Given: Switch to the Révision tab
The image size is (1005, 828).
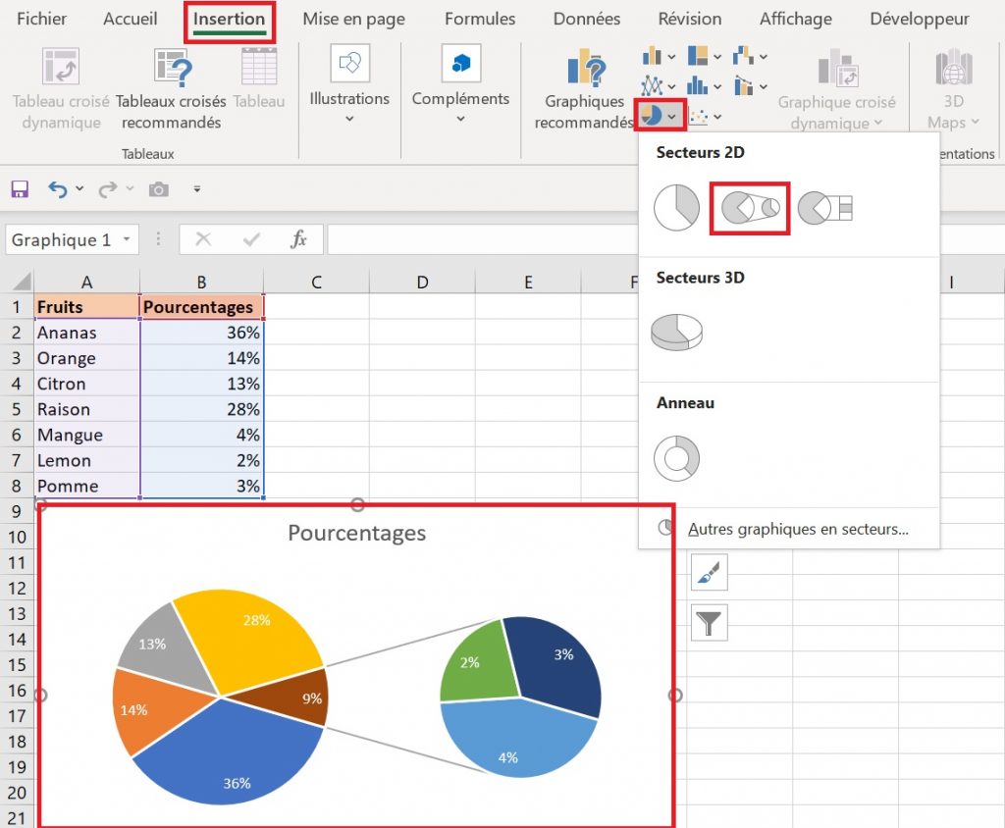Looking at the screenshot, I should coord(689,19).
